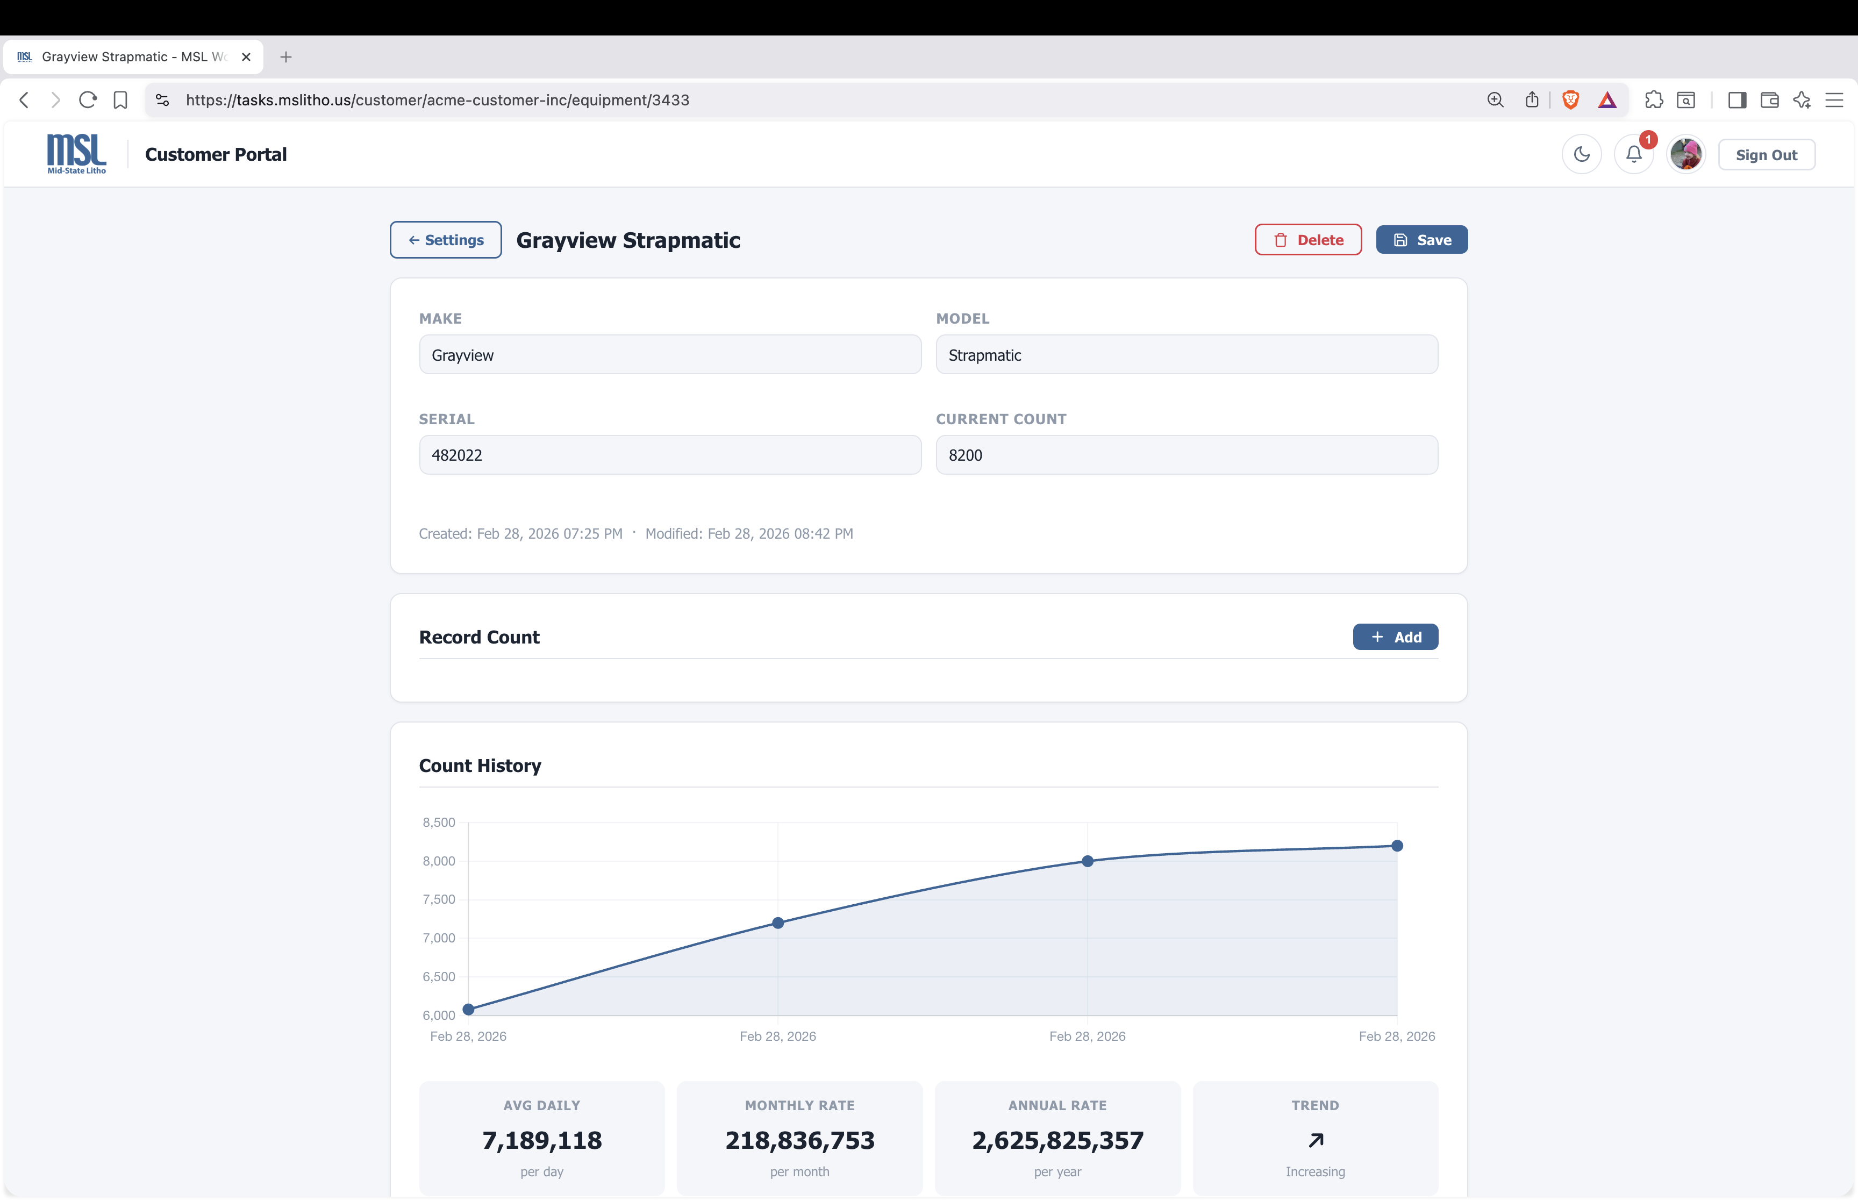Click the page zoom magnifier in address bar

(x=1496, y=100)
